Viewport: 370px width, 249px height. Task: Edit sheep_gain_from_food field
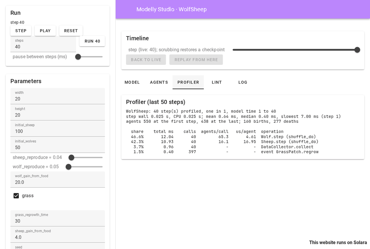tap(57, 235)
